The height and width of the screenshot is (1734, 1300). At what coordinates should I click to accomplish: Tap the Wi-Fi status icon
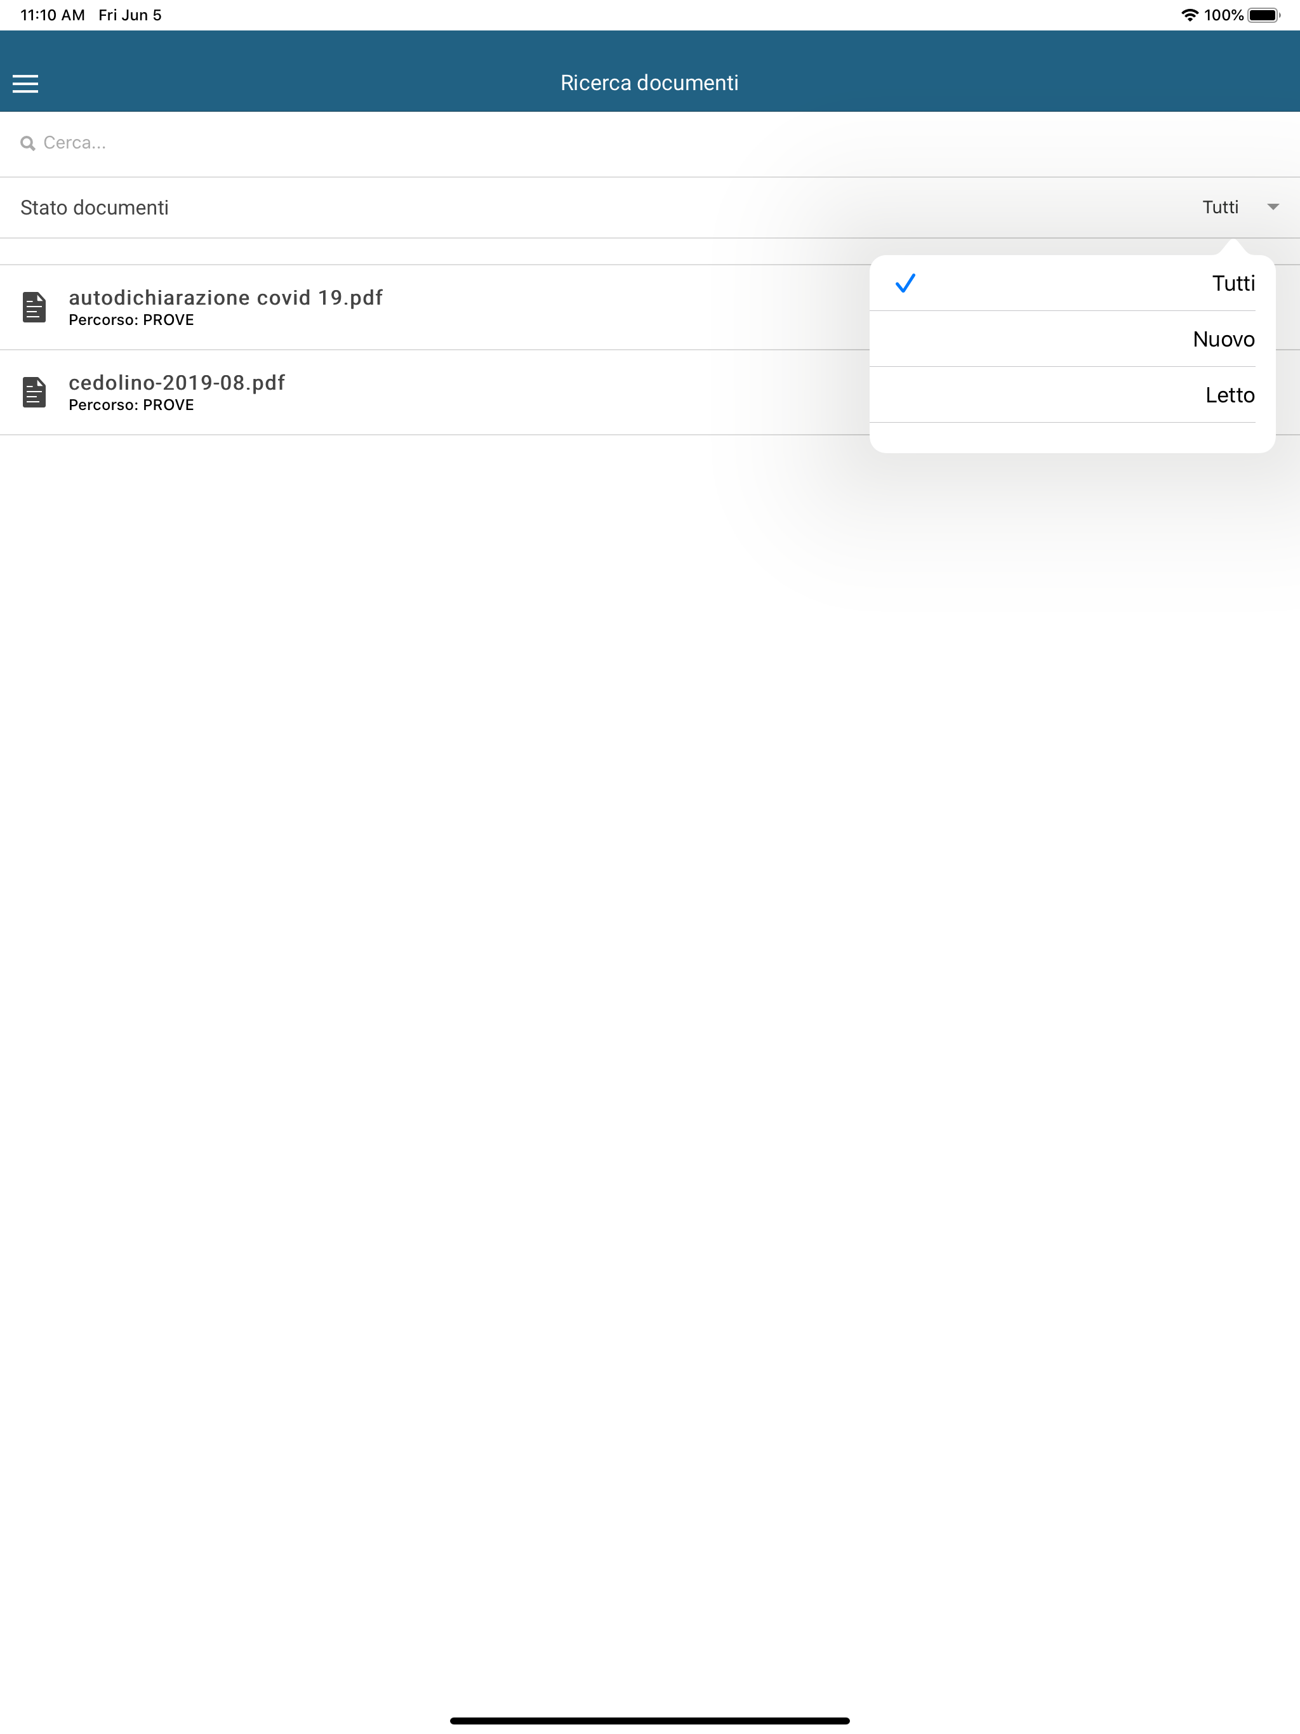tap(1190, 15)
